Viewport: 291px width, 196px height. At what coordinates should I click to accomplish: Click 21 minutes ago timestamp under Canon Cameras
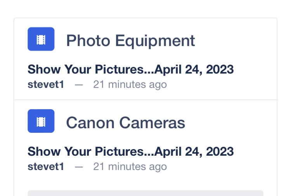pyautogui.click(x=130, y=167)
